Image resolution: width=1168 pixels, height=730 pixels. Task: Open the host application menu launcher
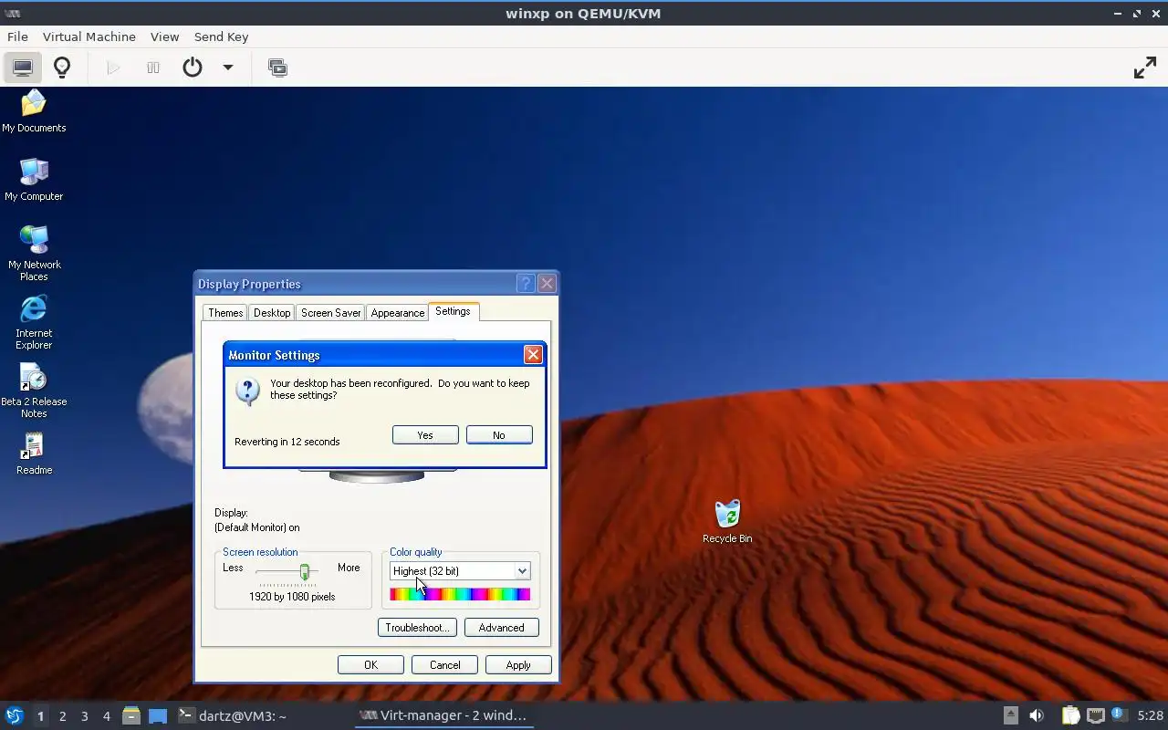(x=15, y=715)
